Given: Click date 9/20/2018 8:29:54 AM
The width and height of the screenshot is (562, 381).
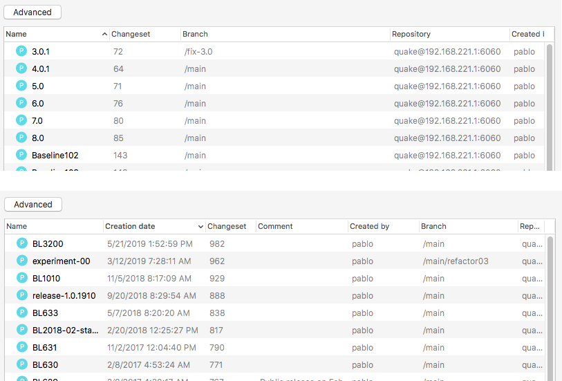Looking at the screenshot, I should click(x=151, y=296).
